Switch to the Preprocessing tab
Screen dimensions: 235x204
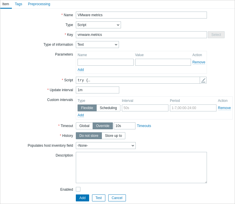click(x=39, y=4)
